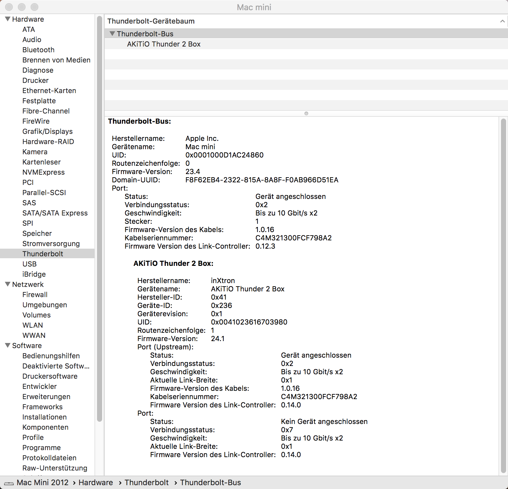Select Bedienungshilfen under Software

click(x=51, y=356)
